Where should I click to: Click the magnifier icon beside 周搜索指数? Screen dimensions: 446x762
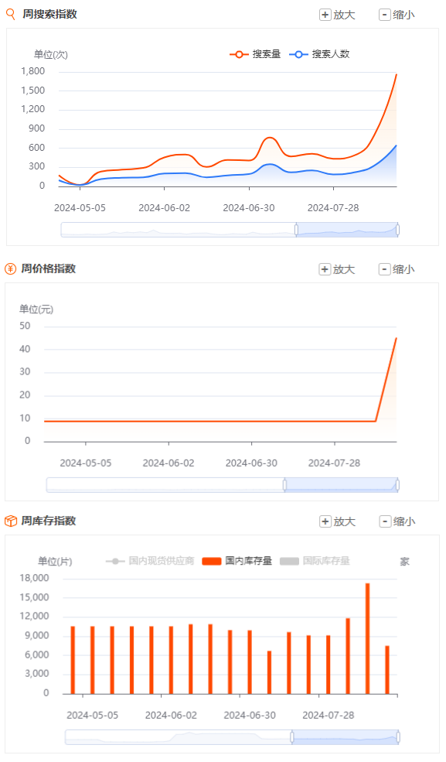(x=10, y=14)
